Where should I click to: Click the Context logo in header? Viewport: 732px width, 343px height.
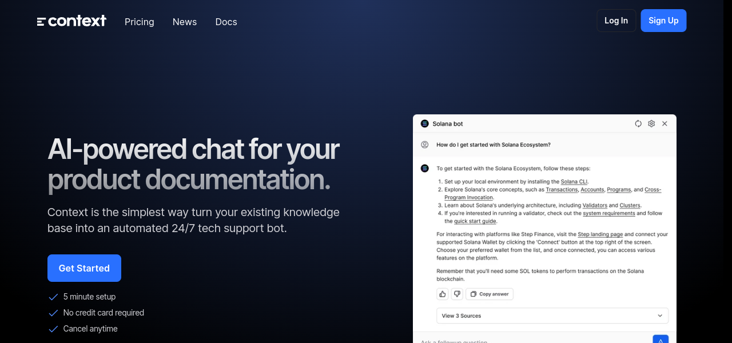tap(71, 21)
